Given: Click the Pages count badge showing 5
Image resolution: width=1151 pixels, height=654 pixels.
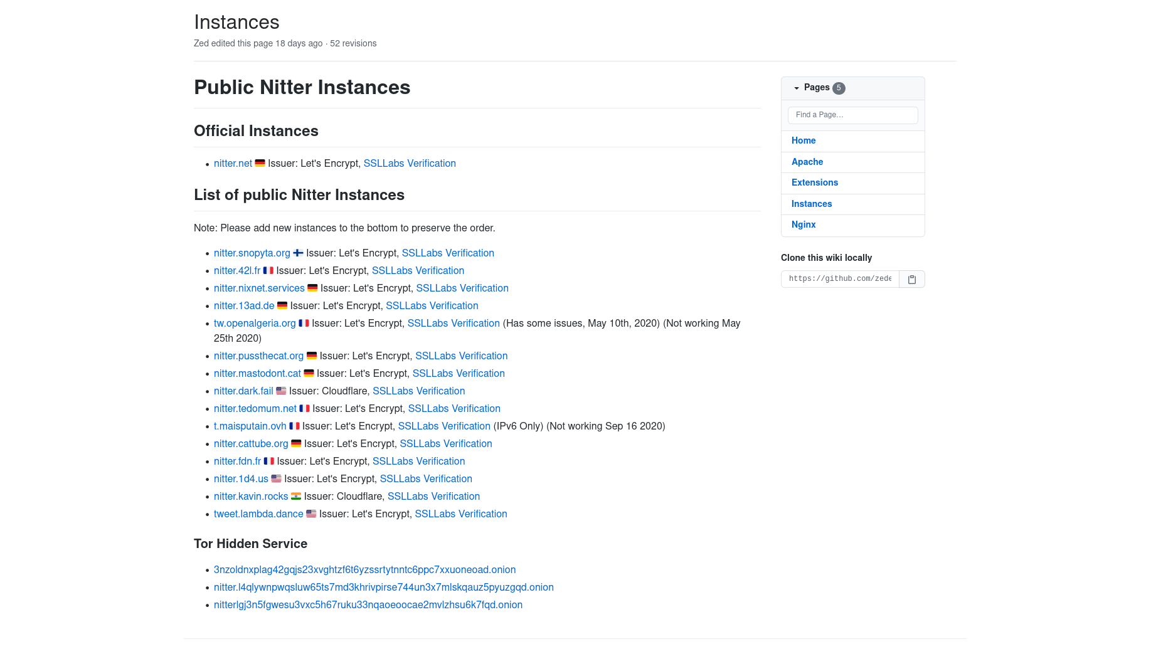Looking at the screenshot, I should click(839, 88).
